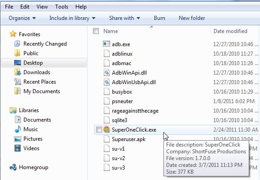Check the box next to SuperOneClick.exe

coord(99,130)
